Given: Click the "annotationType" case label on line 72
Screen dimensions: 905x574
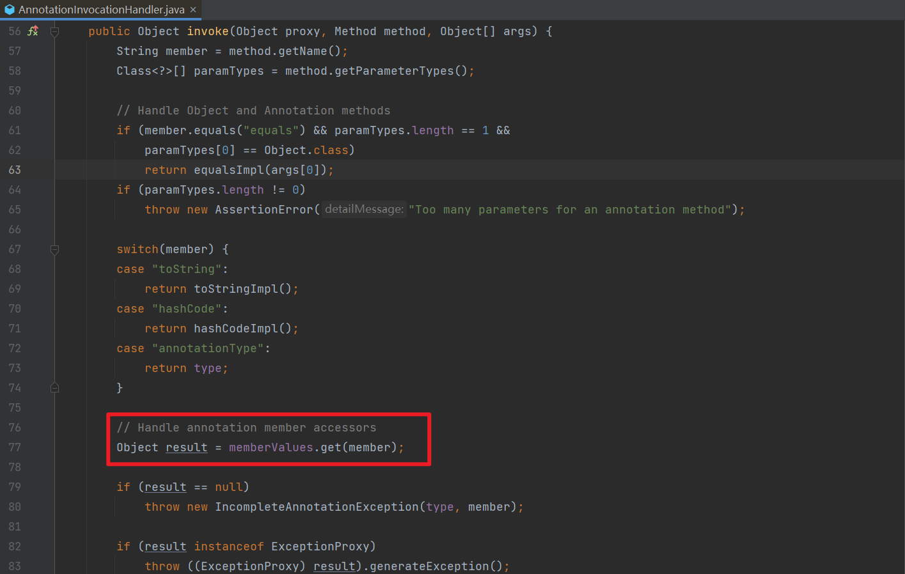Looking at the screenshot, I should [x=208, y=348].
